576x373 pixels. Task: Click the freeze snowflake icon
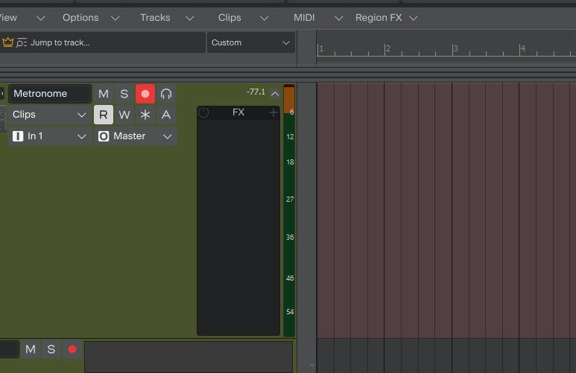click(x=145, y=115)
